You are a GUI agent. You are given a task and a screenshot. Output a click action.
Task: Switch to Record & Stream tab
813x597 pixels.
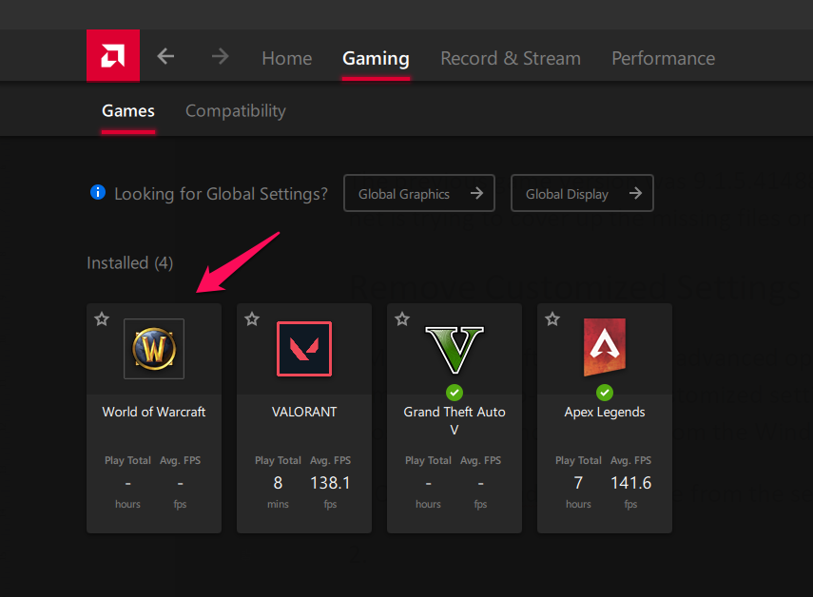[x=511, y=58]
